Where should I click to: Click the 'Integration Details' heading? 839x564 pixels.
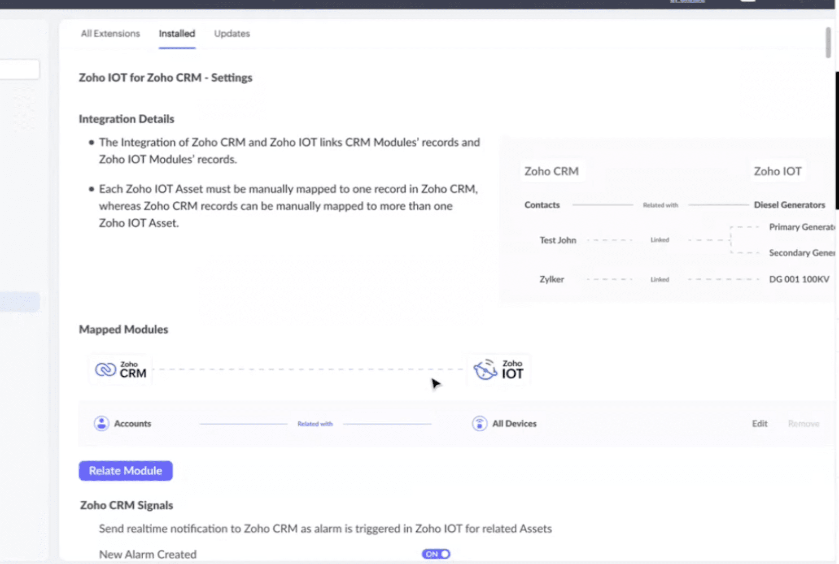(127, 119)
